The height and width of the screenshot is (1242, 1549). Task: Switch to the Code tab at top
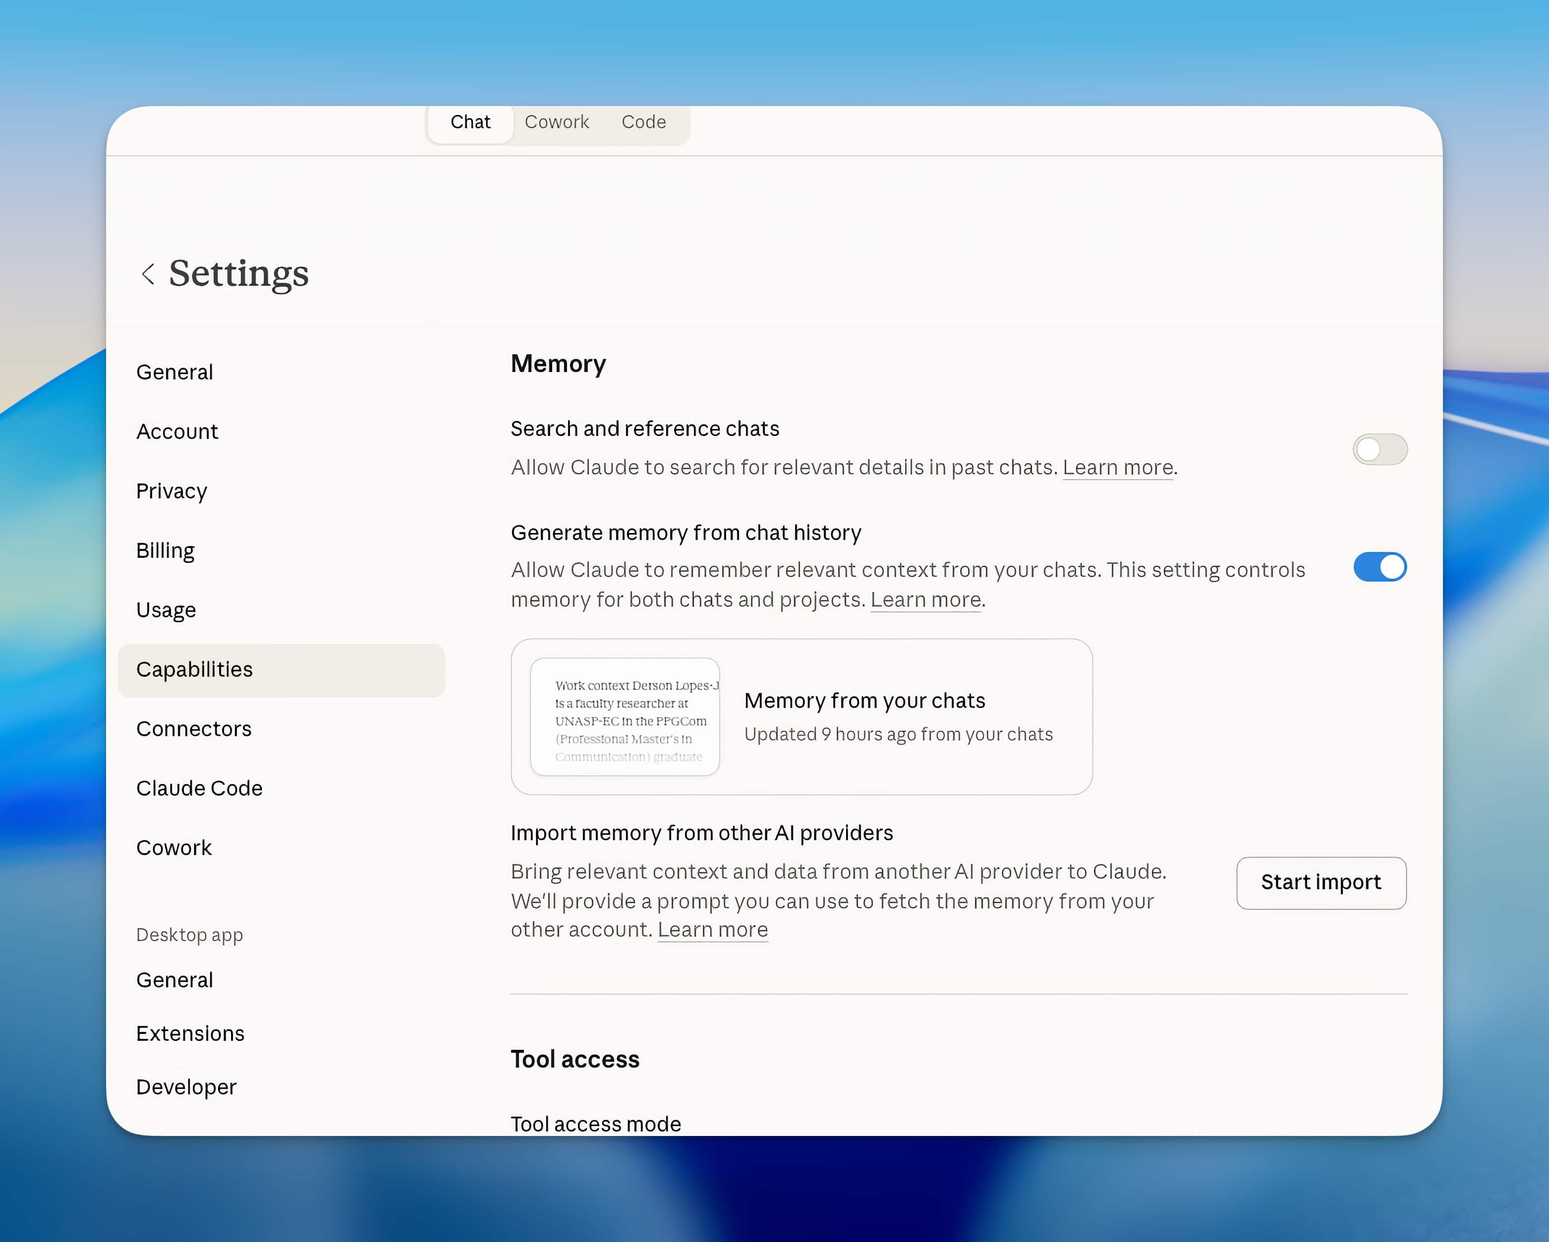(643, 122)
